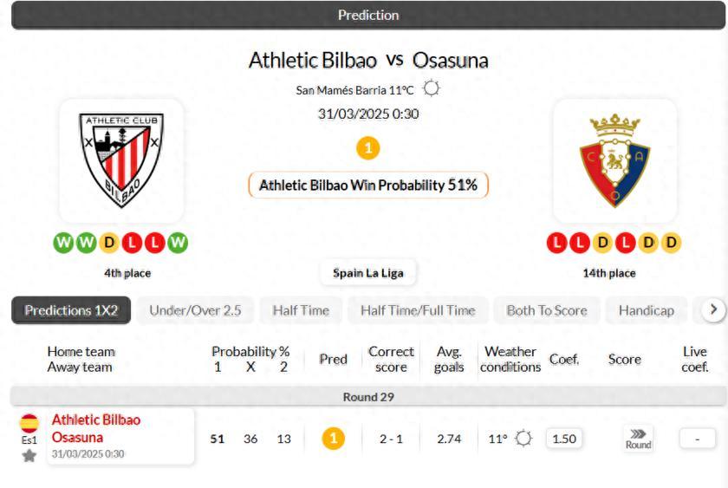
Task: Click the sun icon in Weather conditions column
Action: (x=523, y=439)
